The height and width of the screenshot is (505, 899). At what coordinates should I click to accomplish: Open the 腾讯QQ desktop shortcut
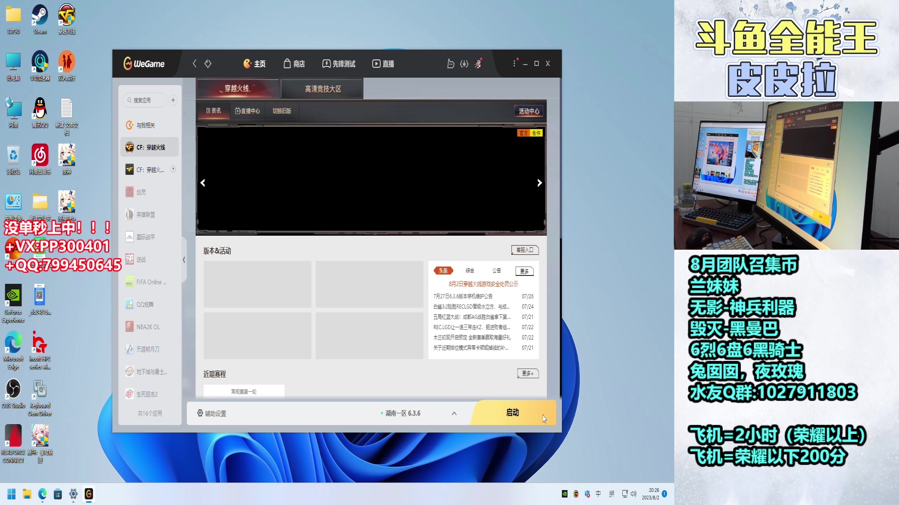40,113
